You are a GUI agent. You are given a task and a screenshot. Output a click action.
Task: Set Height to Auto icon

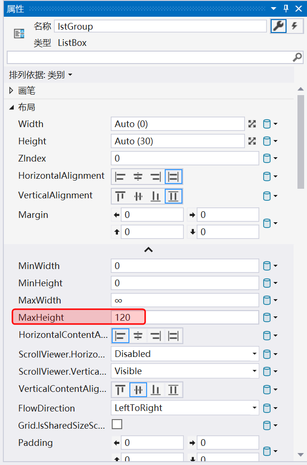[x=252, y=141]
